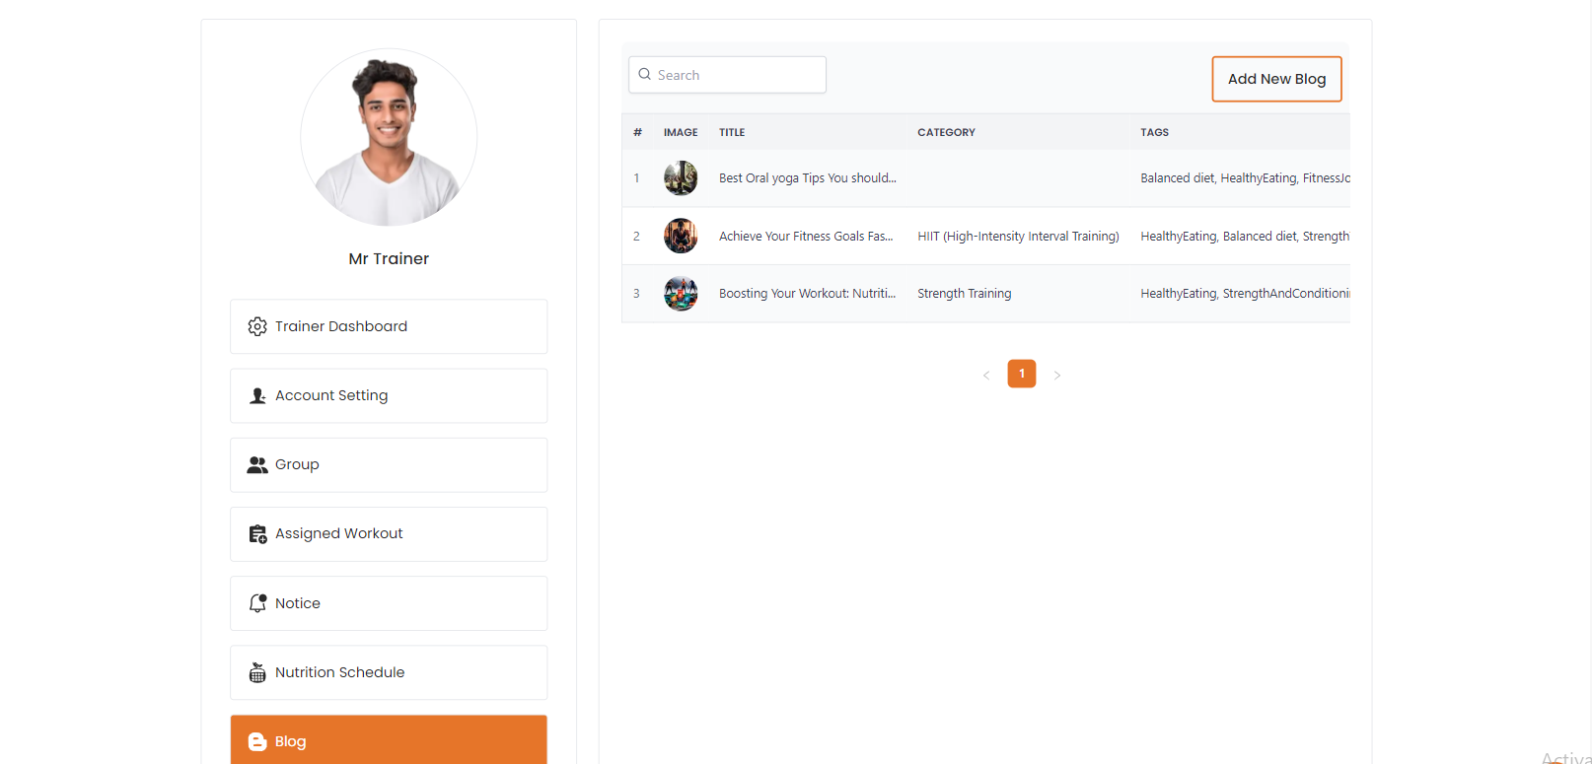1592x764 pixels.
Task: Click the Blog icon in sidebar
Action: [x=257, y=741]
